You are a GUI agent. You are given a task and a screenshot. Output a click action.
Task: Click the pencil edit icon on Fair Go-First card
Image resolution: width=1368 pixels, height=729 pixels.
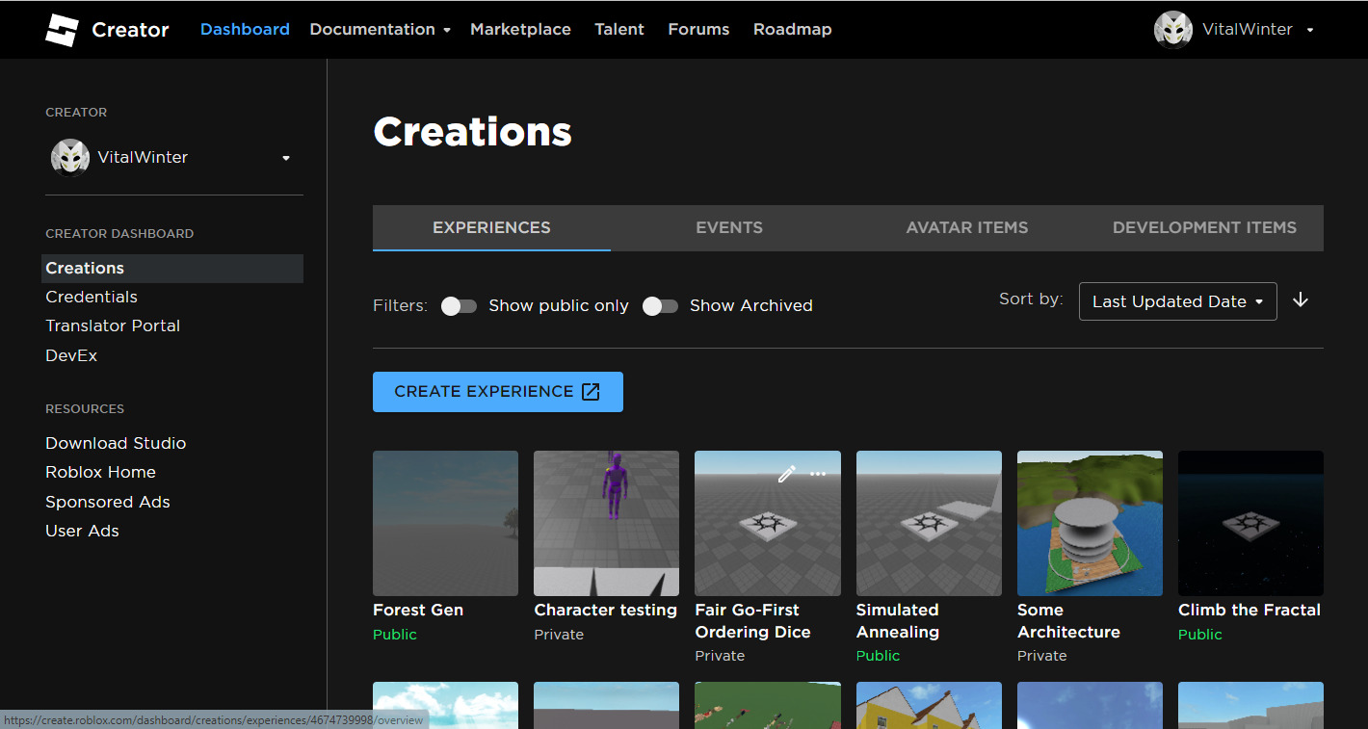pos(787,474)
